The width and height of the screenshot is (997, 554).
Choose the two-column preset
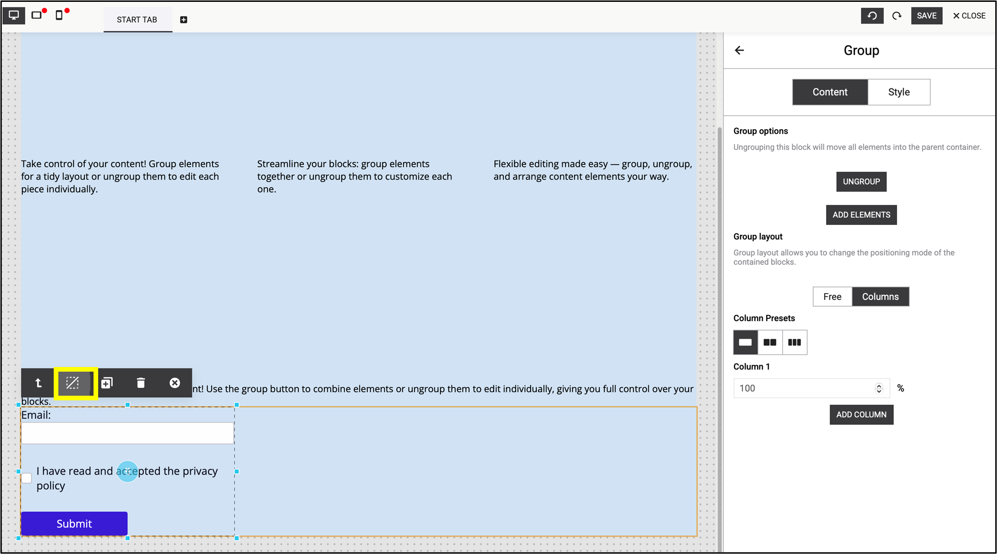tap(770, 342)
